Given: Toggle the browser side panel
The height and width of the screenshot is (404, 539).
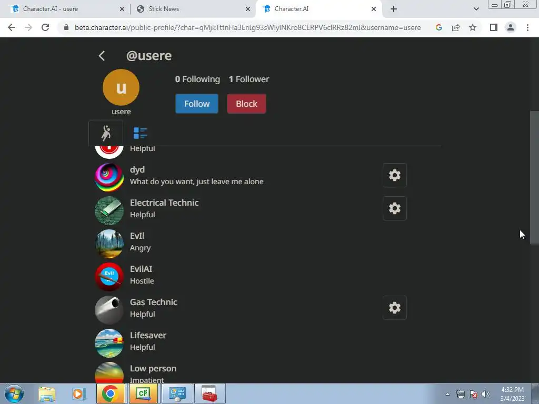Looking at the screenshot, I should (x=494, y=27).
